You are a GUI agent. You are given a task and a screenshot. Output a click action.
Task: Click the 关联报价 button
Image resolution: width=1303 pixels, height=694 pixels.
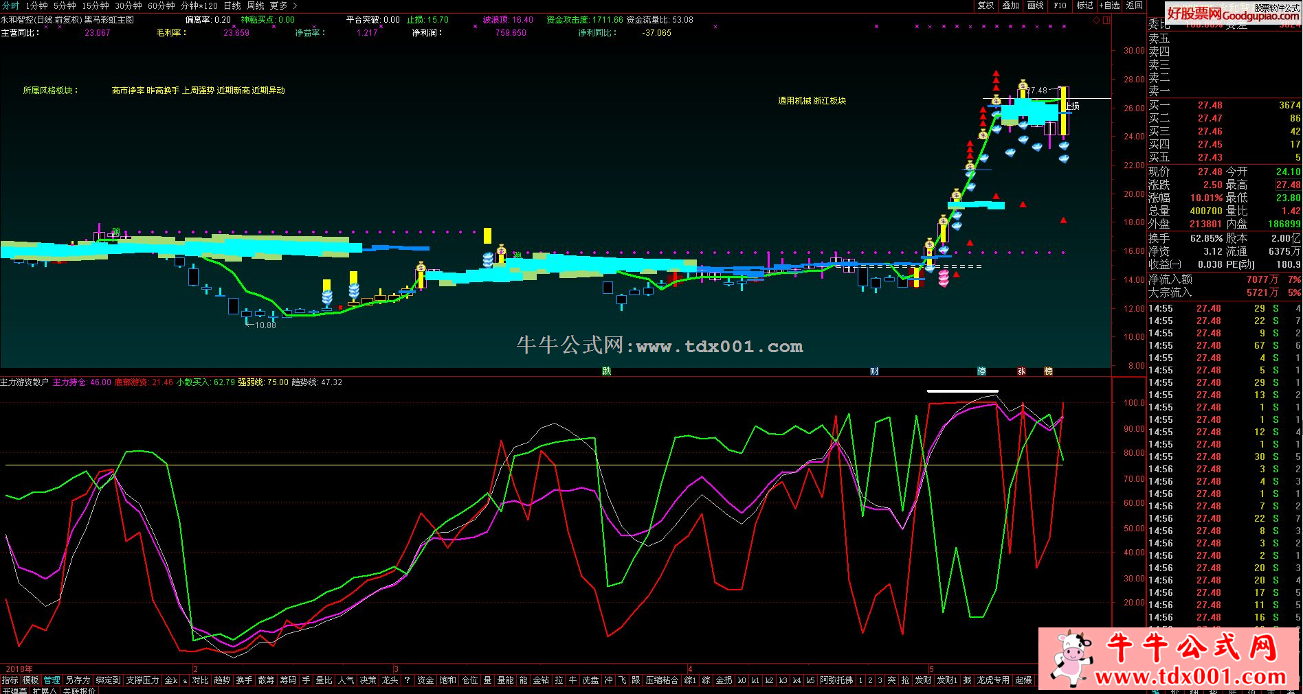pos(79,691)
